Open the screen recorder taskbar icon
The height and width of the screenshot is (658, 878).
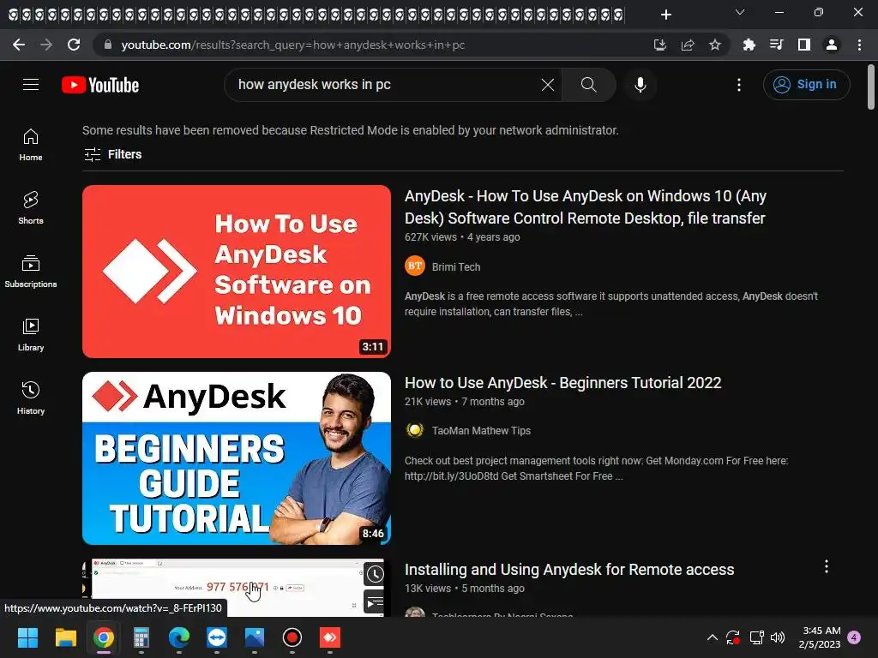pos(292,637)
